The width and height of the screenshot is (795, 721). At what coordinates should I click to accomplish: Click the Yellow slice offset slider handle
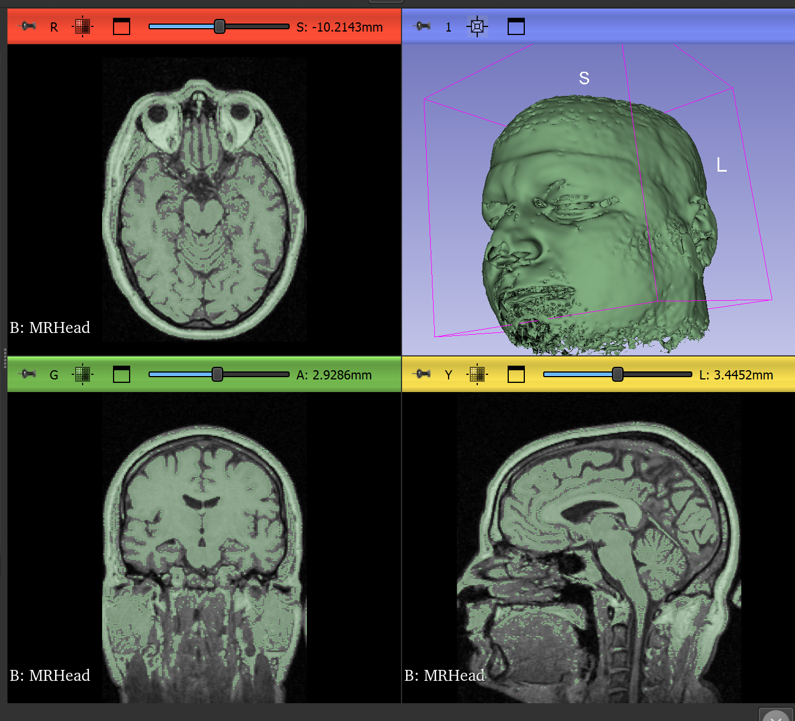coord(617,374)
